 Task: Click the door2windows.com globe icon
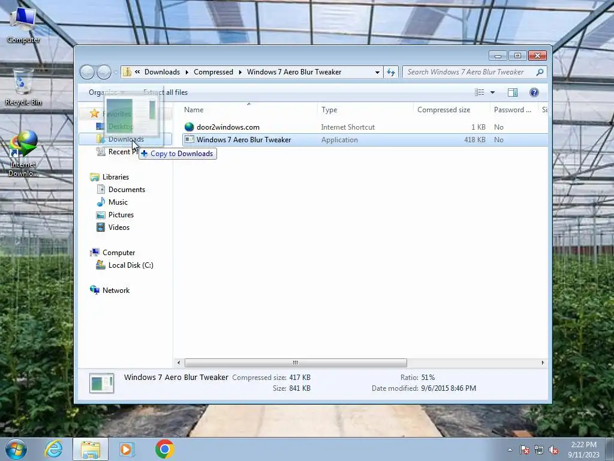tap(189, 127)
